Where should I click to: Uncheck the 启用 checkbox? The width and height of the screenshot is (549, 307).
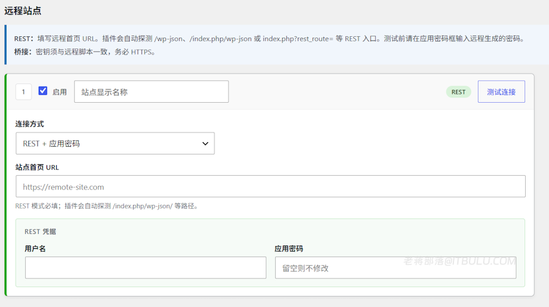[x=43, y=91]
